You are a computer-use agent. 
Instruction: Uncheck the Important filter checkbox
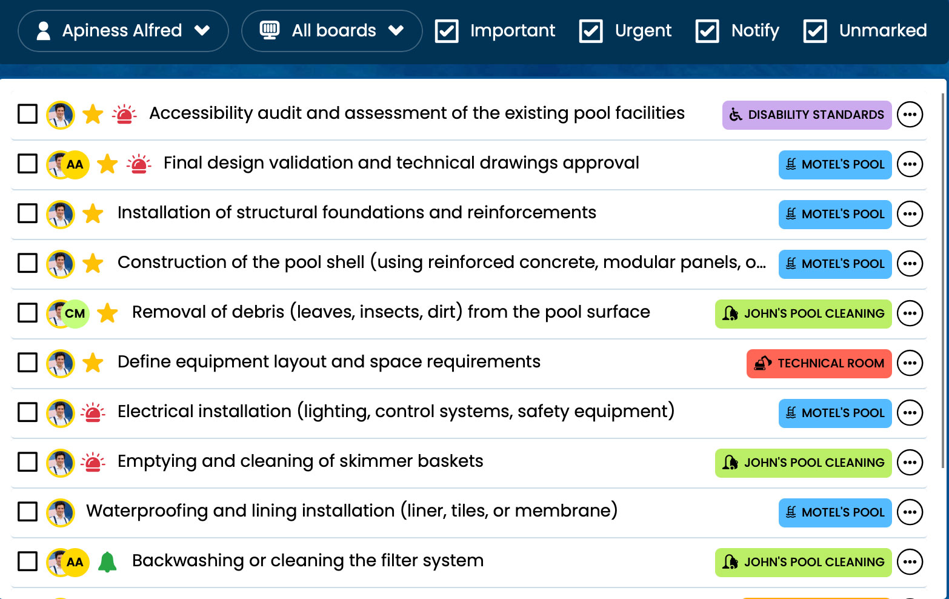point(447,31)
